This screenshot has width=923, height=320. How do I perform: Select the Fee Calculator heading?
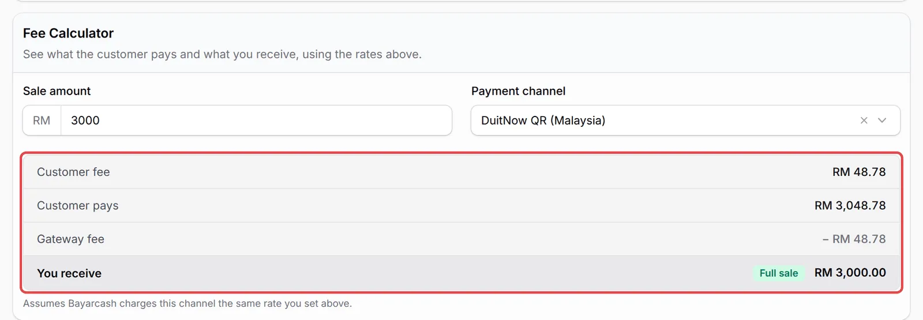tap(68, 33)
